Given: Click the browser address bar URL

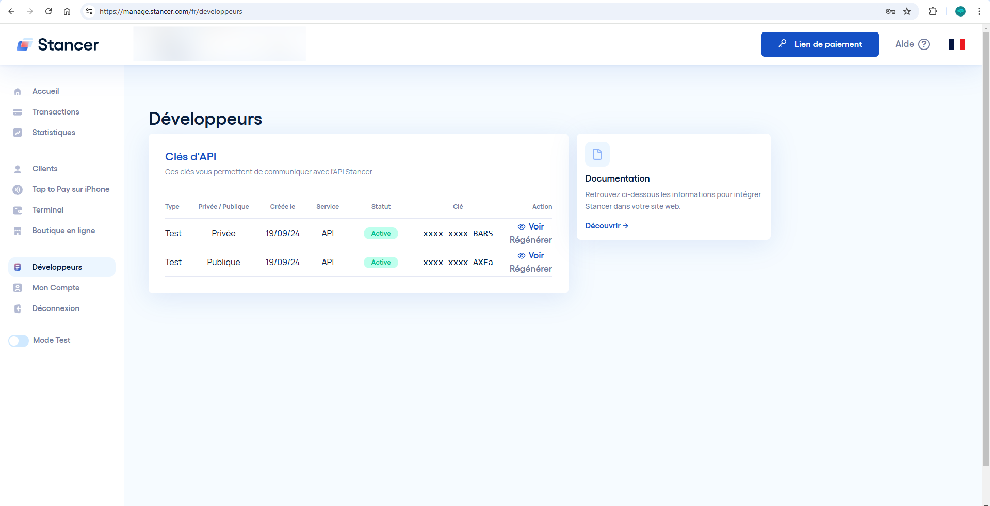Looking at the screenshot, I should (x=171, y=11).
